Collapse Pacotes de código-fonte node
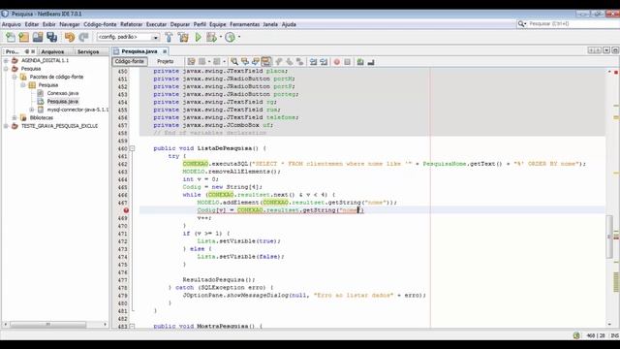620x349 pixels. click(x=15, y=77)
